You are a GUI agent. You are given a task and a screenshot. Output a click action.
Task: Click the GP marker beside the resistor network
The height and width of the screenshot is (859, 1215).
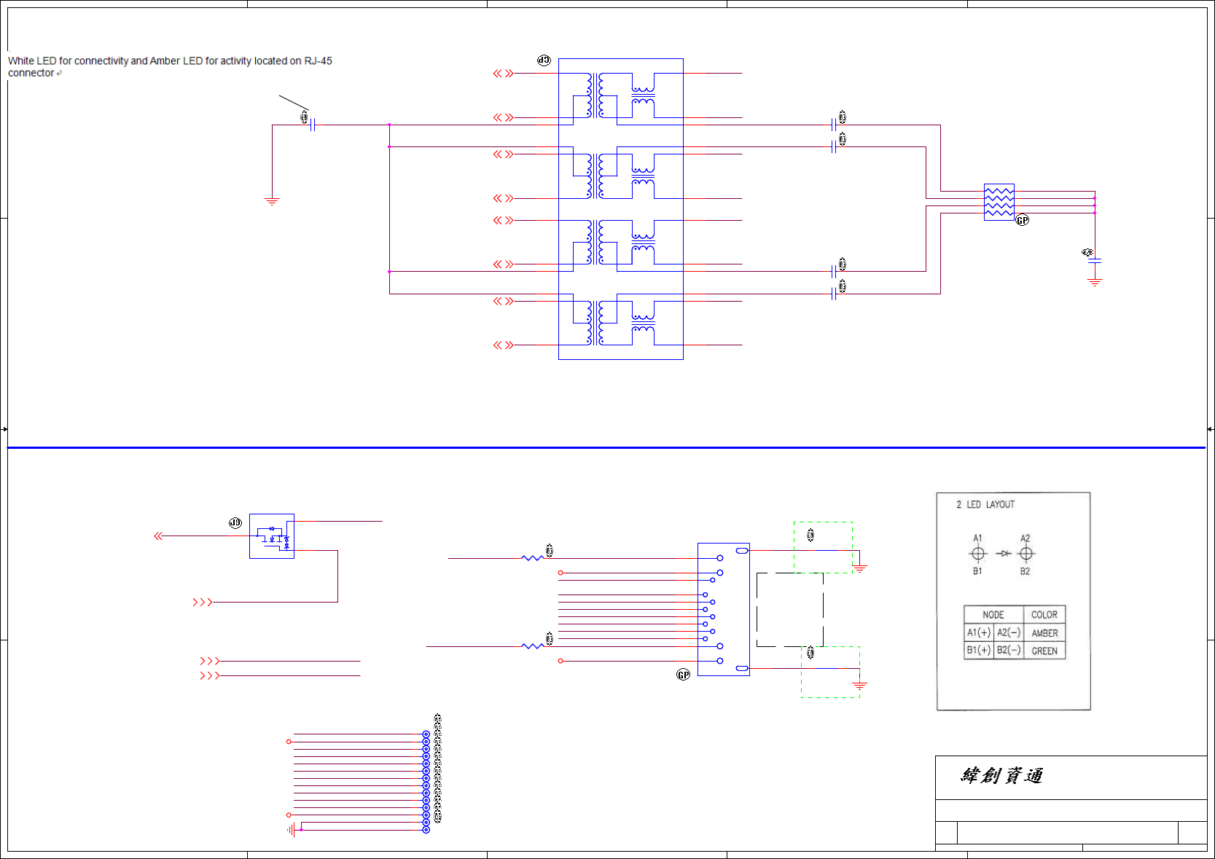tap(1023, 220)
